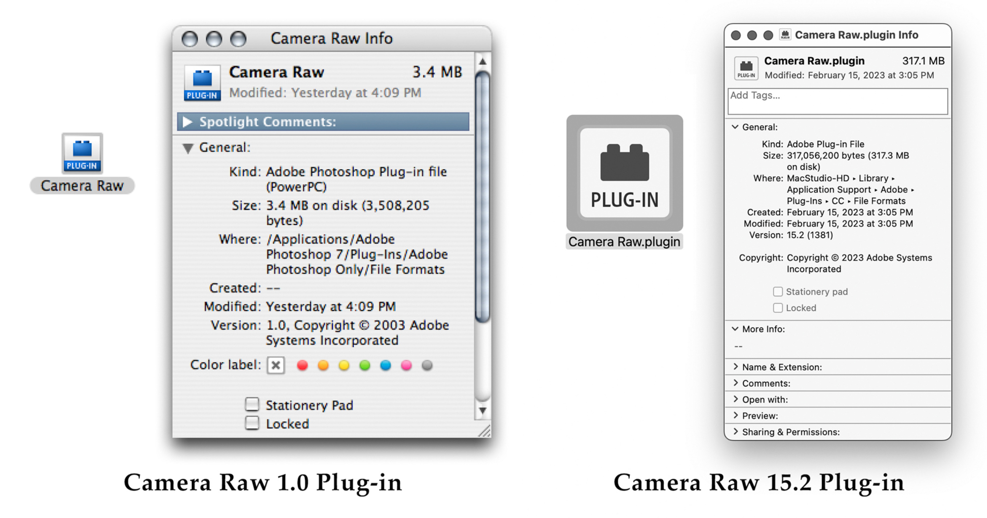Check Locked in the Camera Raw.plugin Info window
The image size is (987, 518).
[x=778, y=308]
